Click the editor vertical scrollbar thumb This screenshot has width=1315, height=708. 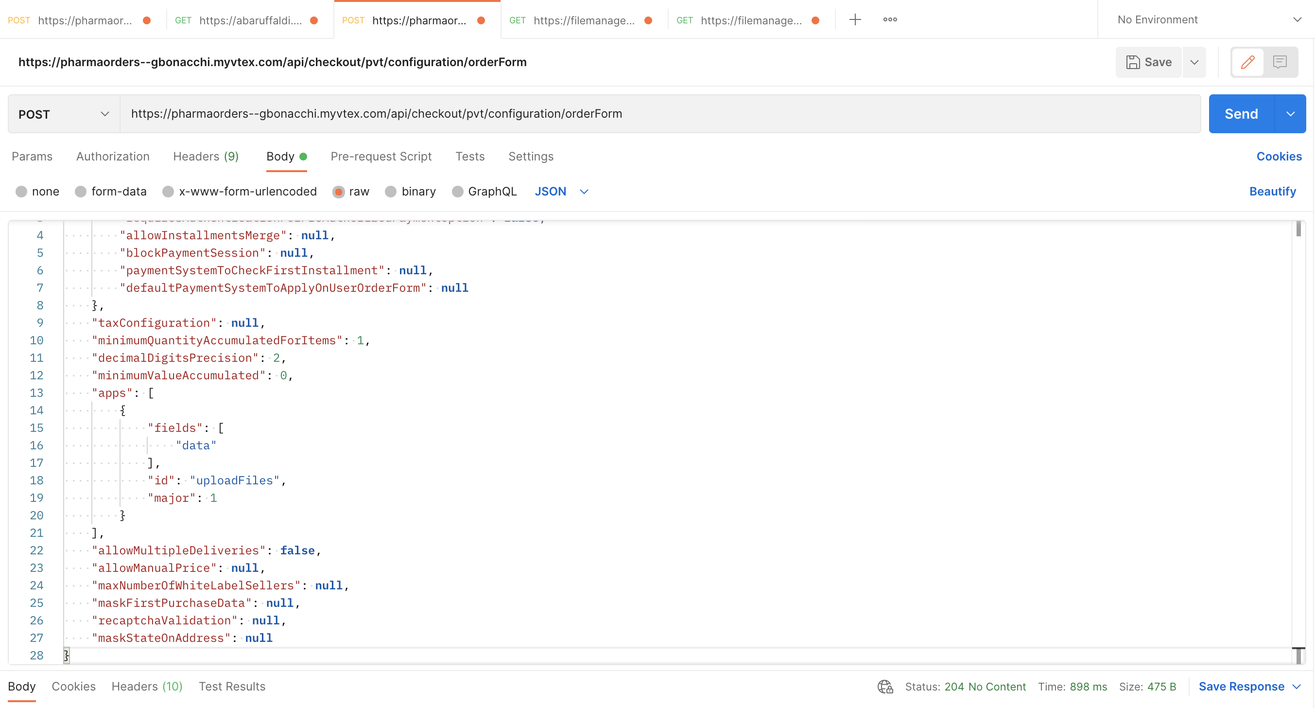pos(1298,229)
